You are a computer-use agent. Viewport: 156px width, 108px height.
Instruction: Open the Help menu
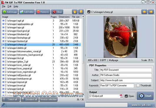pos(16,6)
